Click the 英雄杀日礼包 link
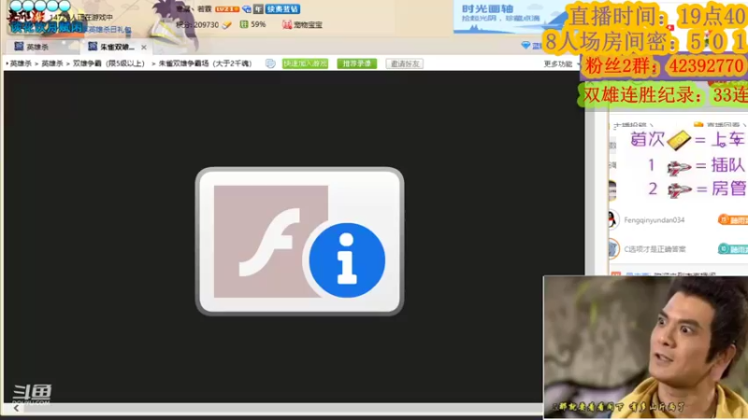The image size is (748, 420). point(109,30)
